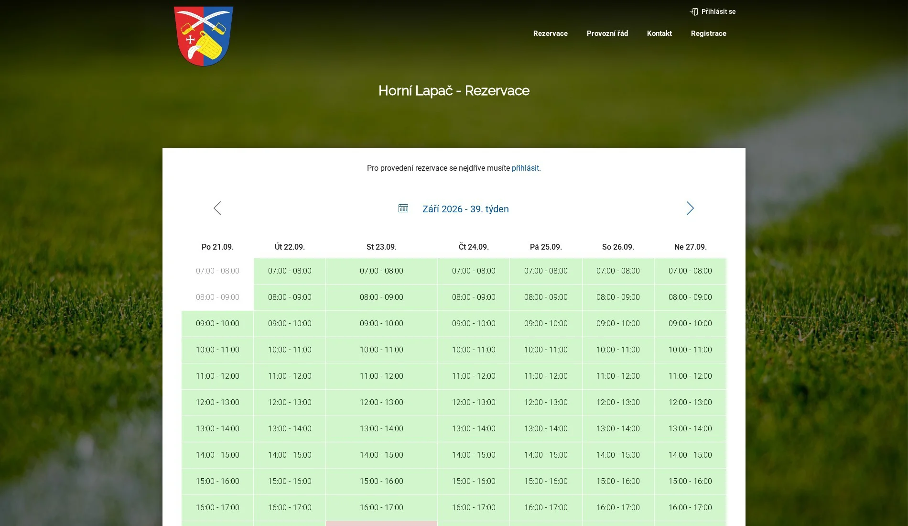Select Thursday 24.09. slot 09:00 - 10:00

pos(474,324)
